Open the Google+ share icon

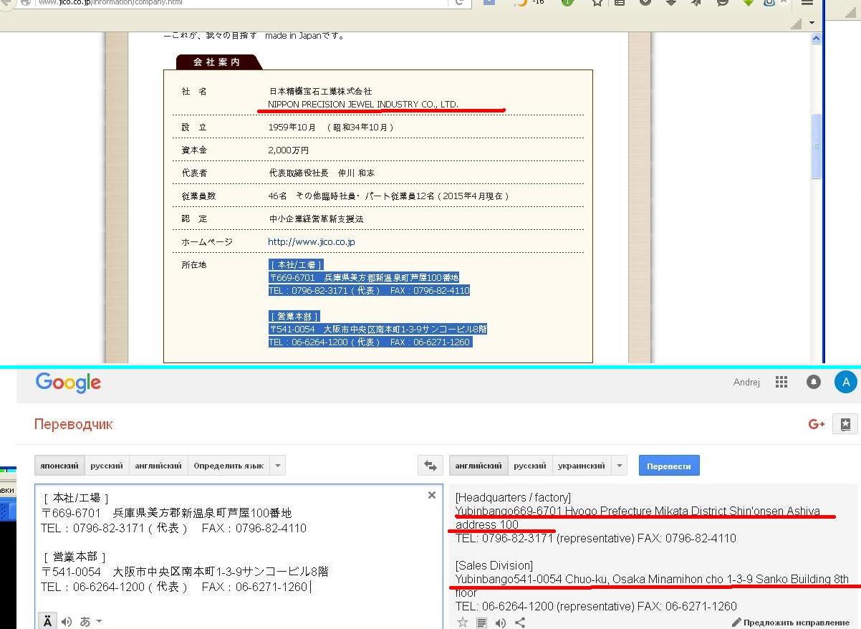click(817, 424)
